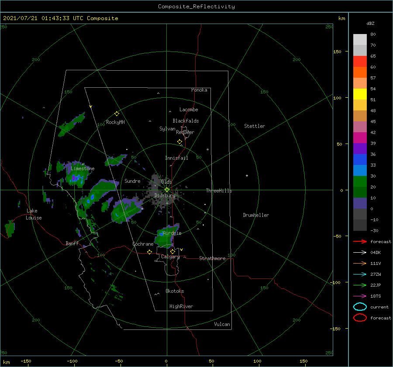
Task: Click the Banff label
Action: pos(72,243)
